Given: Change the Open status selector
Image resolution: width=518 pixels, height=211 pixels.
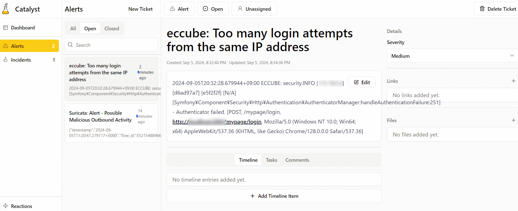Looking at the screenshot, I should coord(213,9).
